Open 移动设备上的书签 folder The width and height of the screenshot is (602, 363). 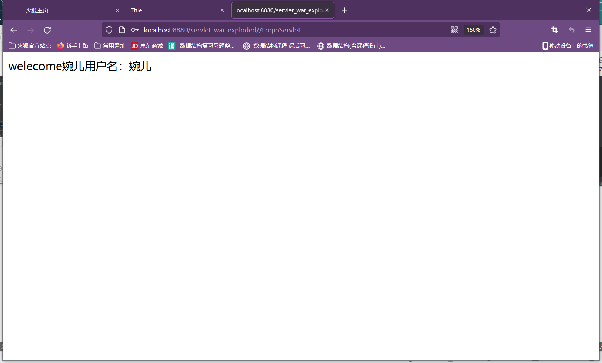568,46
